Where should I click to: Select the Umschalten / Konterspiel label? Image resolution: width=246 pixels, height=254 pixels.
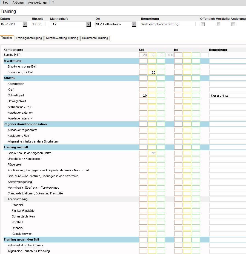pyautogui.click(x=24, y=159)
